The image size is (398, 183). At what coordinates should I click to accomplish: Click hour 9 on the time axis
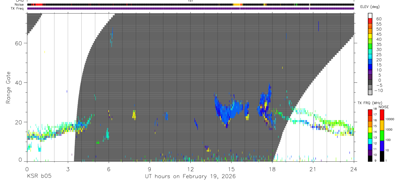tap(149, 169)
